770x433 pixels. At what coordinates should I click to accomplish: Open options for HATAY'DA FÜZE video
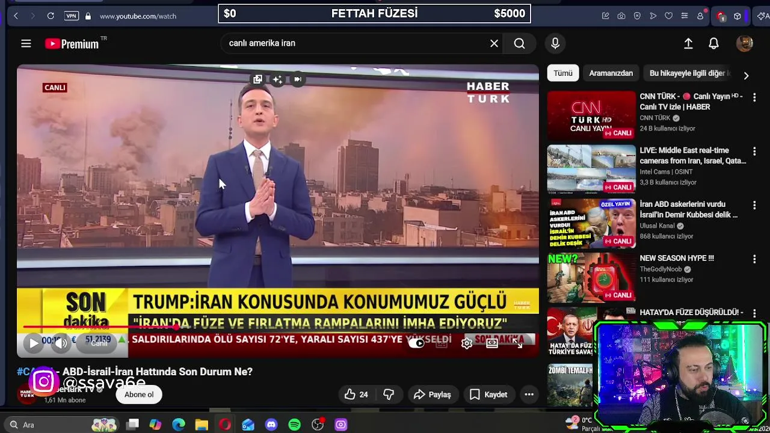click(x=754, y=313)
